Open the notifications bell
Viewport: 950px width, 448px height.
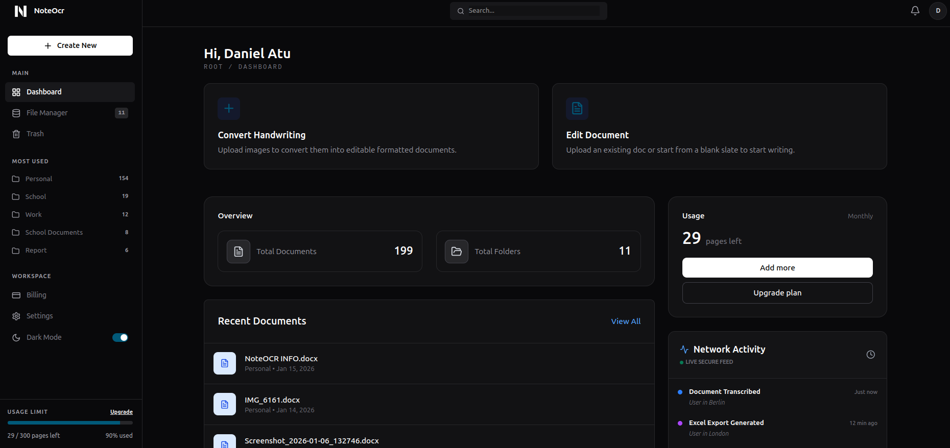[915, 11]
